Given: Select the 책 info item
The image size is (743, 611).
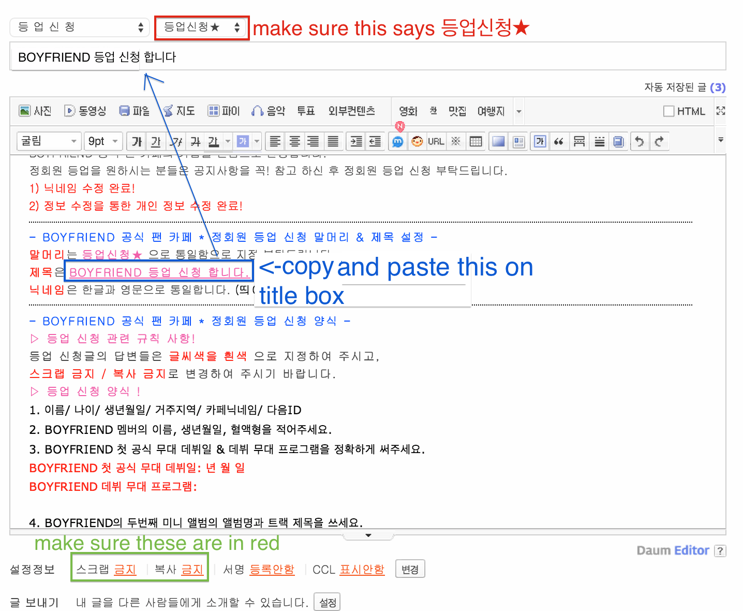Looking at the screenshot, I should pos(434,111).
